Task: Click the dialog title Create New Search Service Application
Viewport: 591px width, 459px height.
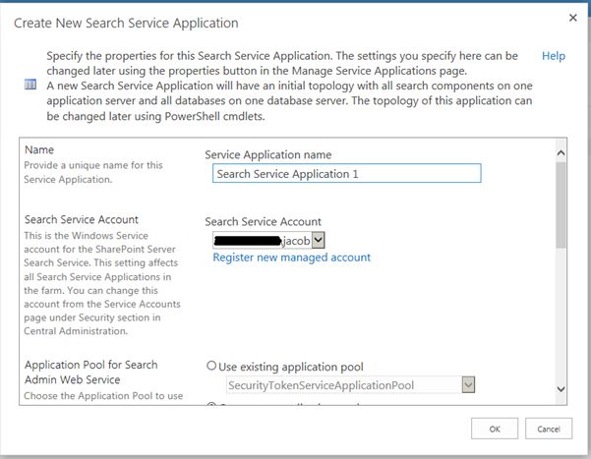Action: (x=126, y=23)
